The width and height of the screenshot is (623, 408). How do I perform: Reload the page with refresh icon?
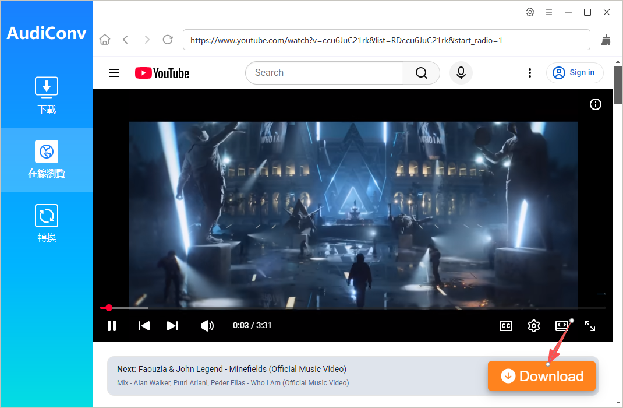pyautogui.click(x=168, y=40)
